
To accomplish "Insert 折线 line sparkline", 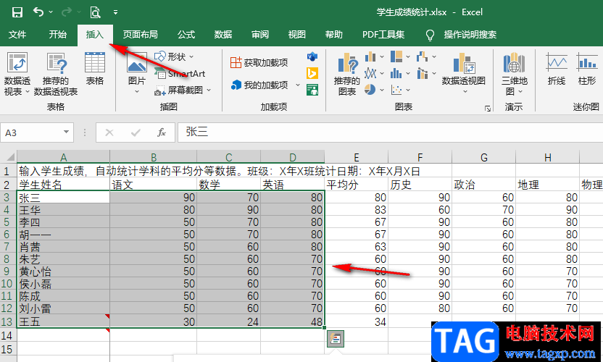I will 557,70.
